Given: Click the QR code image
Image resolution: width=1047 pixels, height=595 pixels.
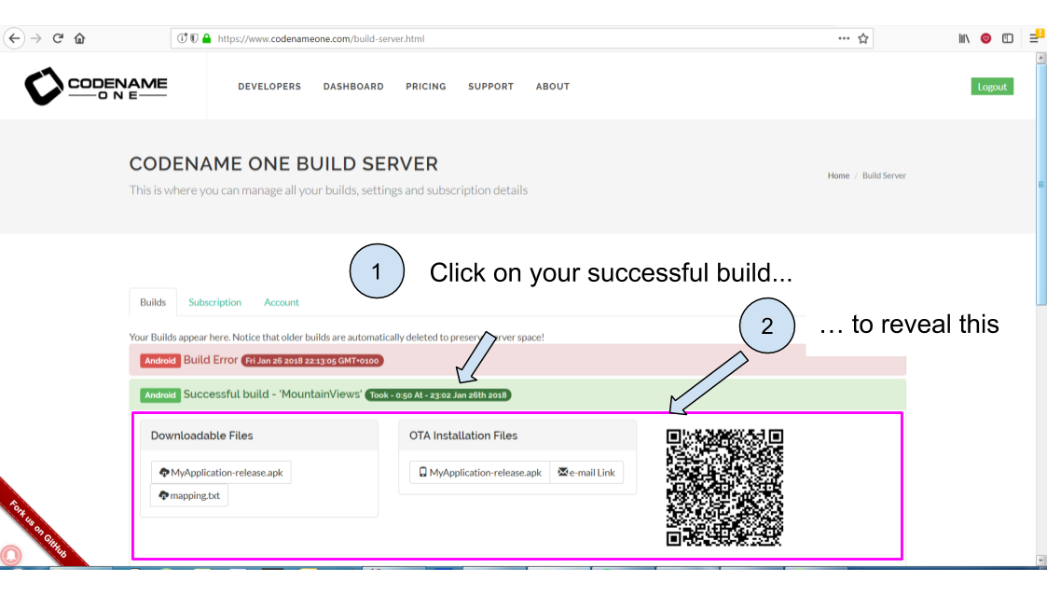Looking at the screenshot, I should pyautogui.click(x=724, y=488).
